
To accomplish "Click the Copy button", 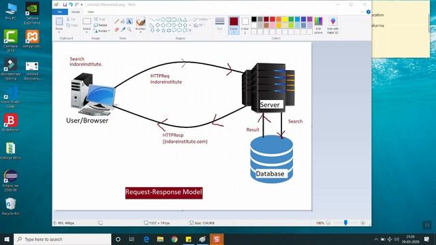I will click(x=72, y=25).
